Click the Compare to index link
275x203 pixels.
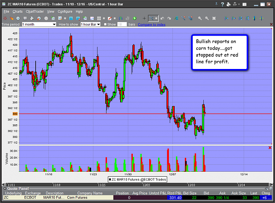pos(151,25)
